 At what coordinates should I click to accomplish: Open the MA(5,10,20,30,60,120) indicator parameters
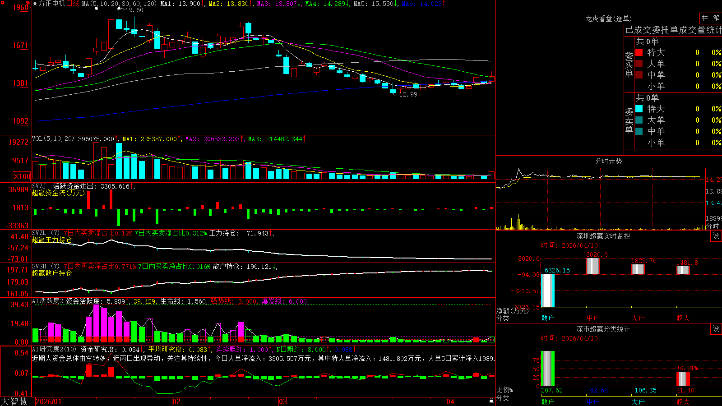pos(119,4)
